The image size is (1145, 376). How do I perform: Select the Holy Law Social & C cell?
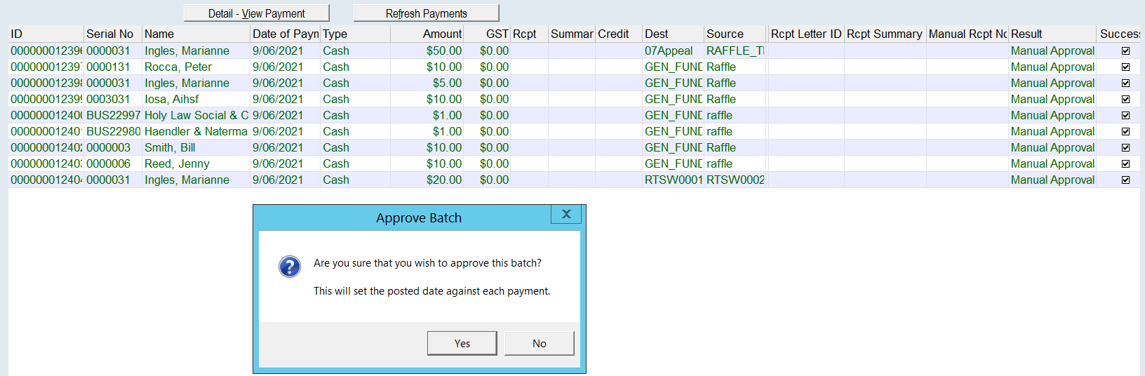(x=196, y=115)
